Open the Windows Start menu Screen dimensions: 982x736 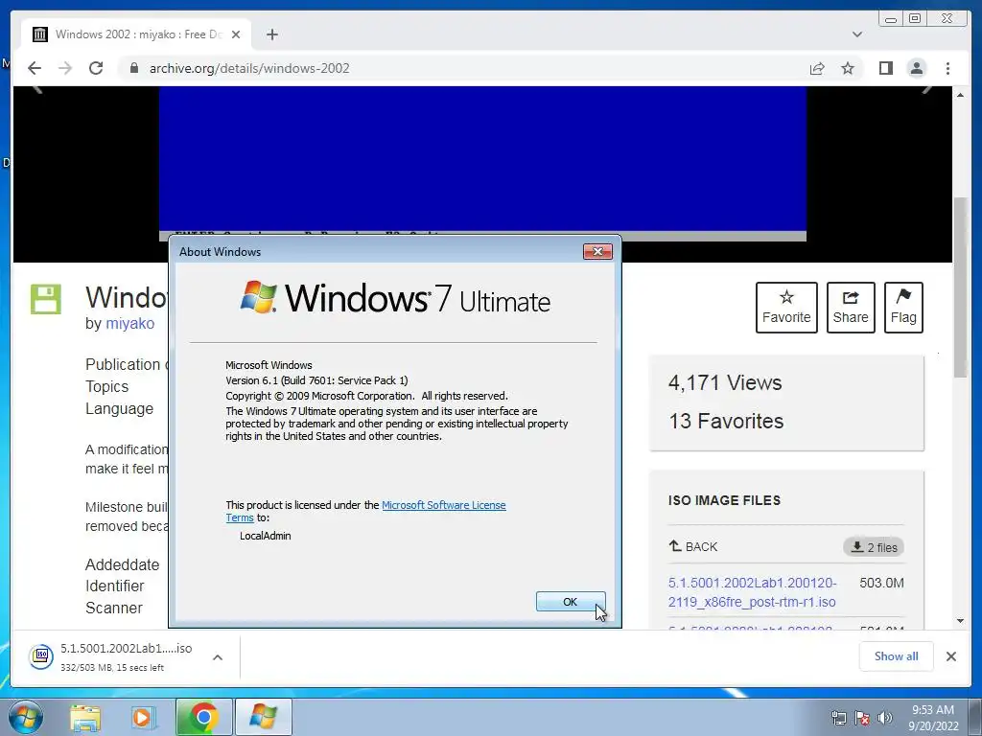(x=26, y=717)
